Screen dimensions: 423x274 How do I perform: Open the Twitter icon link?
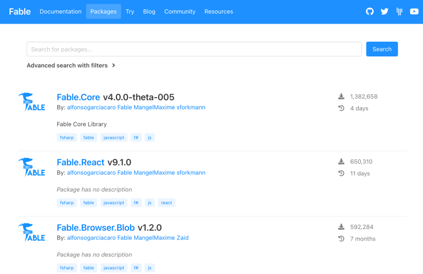click(385, 12)
